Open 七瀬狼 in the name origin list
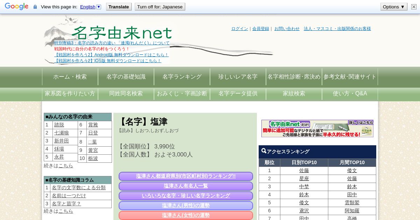 tap(62, 133)
